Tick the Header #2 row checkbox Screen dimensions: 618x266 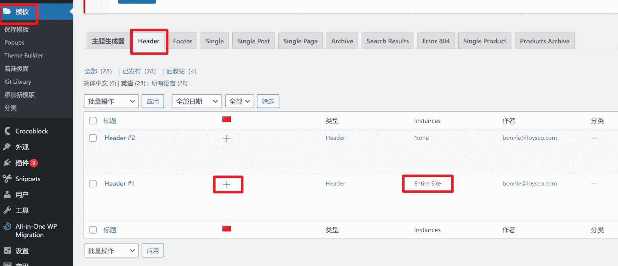click(x=93, y=138)
